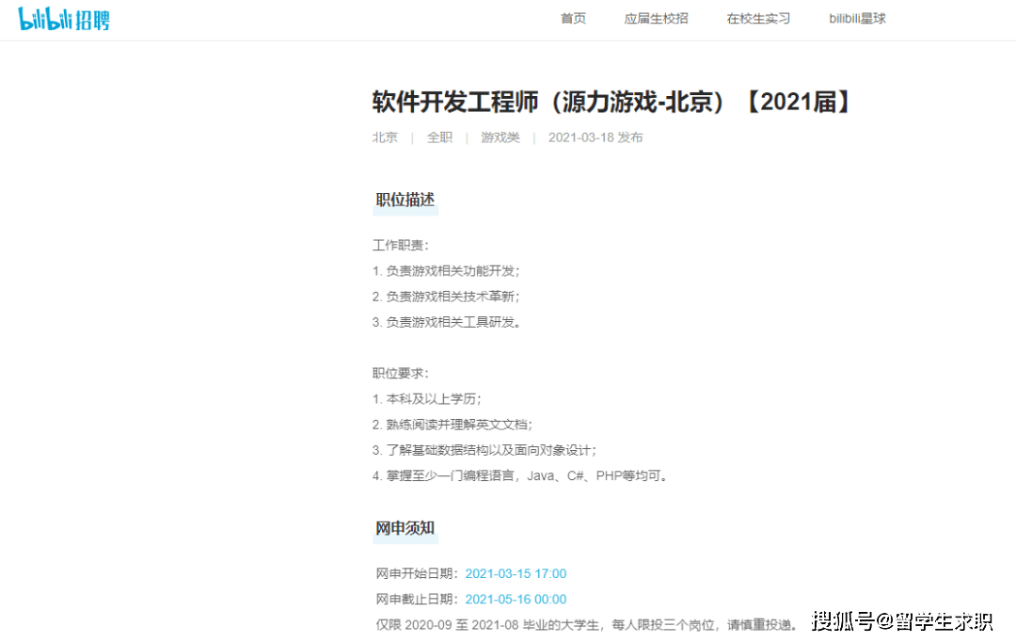Click the 北京 location tag
Screen dimensions: 1016x643
385,137
